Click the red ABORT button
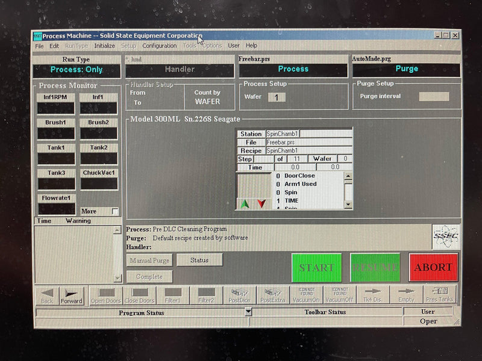 433,267
